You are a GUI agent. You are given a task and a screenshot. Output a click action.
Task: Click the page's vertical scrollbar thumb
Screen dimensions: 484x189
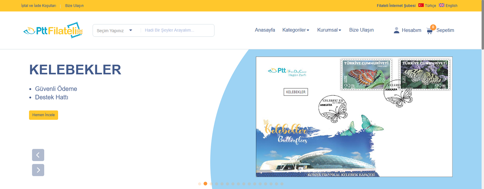[x=482, y=25]
